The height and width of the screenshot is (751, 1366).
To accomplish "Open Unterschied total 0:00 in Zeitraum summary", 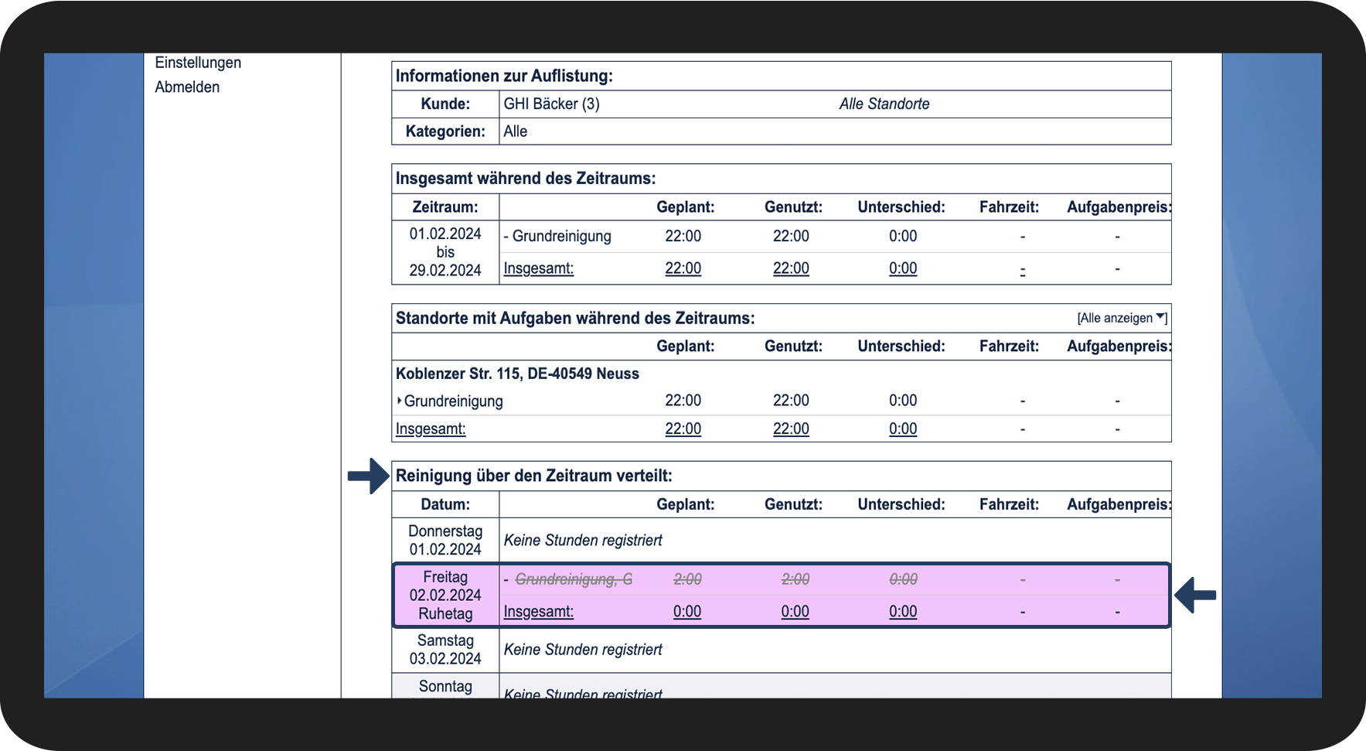I will (x=903, y=268).
